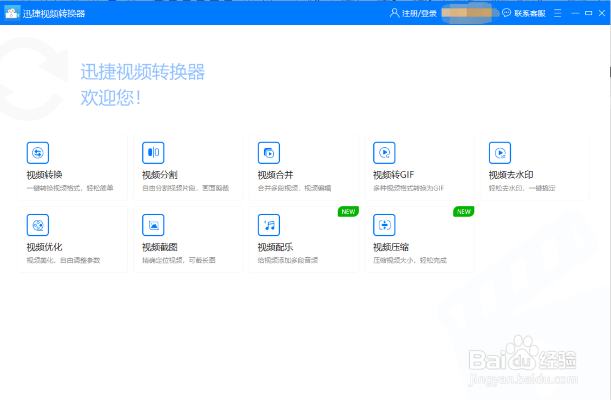
Task: Click the chat bubble customer service icon
Action: [x=506, y=13]
